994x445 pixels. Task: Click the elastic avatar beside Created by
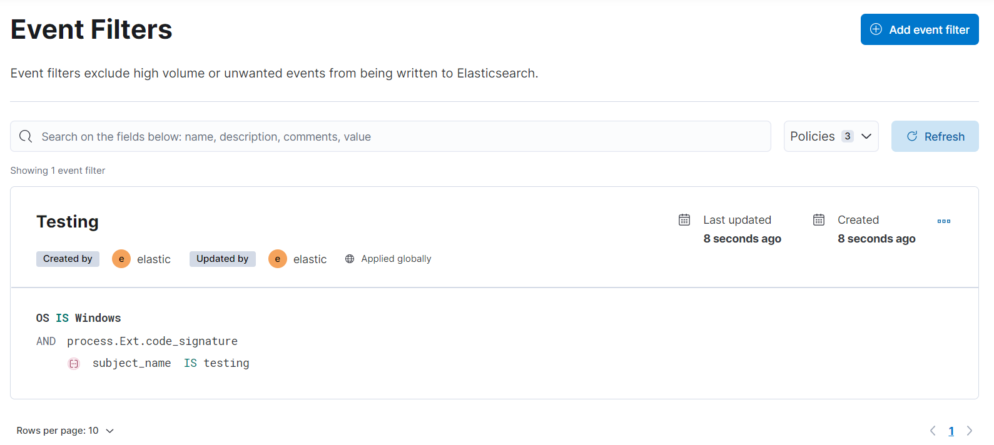pyautogui.click(x=121, y=258)
